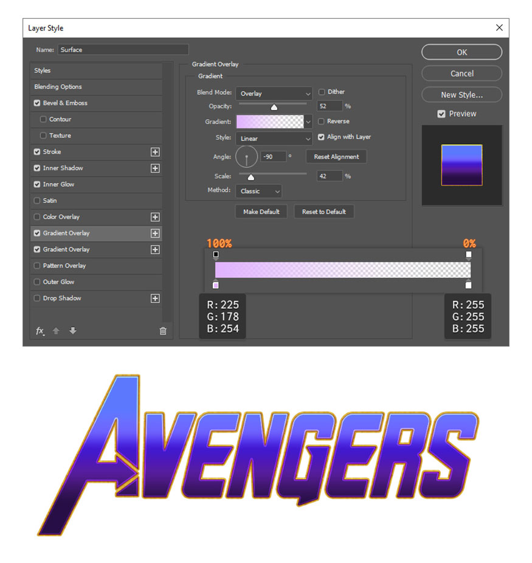The height and width of the screenshot is (563, 532).
Task: Move effect up with up arrow icon
Action: [x=56, y=331]
